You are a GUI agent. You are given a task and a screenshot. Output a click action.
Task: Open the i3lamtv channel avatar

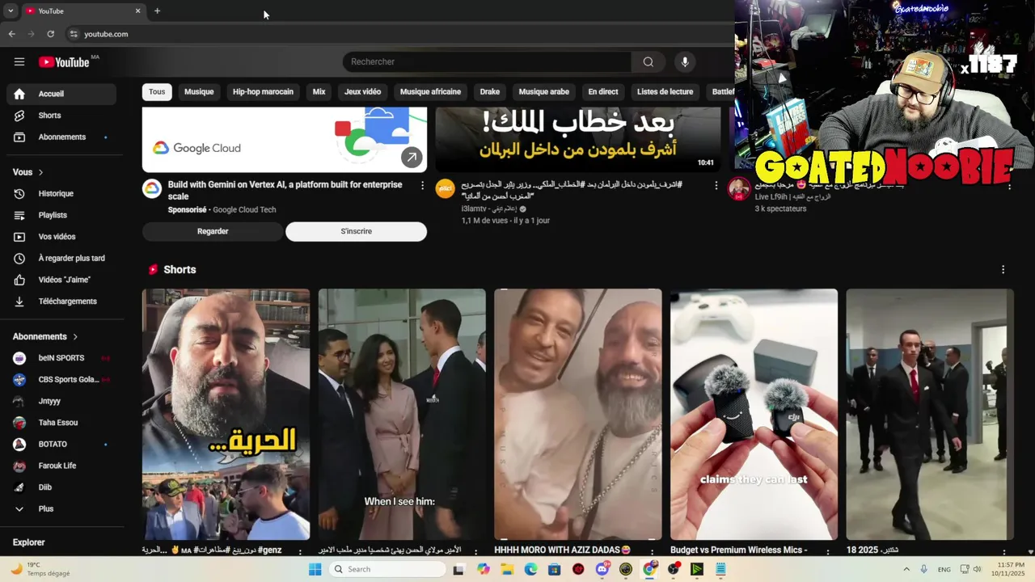click(x=446, y=189)
